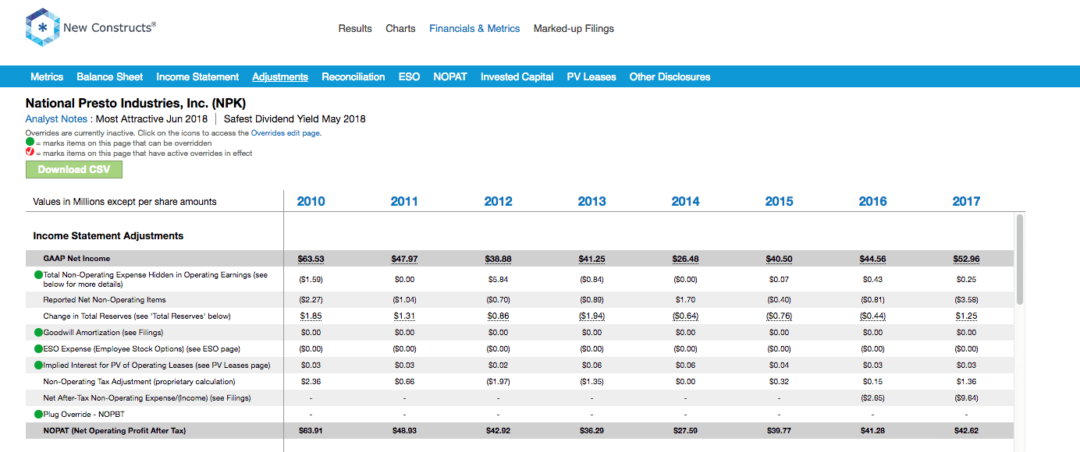The image size is (1080, 452).
Task: Click 2016 Net After-Tax Non-Operating value ($2.65)
Action: 872,398
